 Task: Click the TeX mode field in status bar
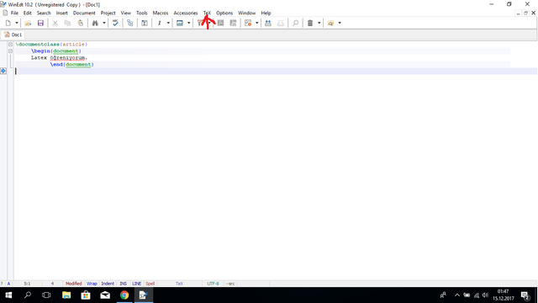point(179,284)
